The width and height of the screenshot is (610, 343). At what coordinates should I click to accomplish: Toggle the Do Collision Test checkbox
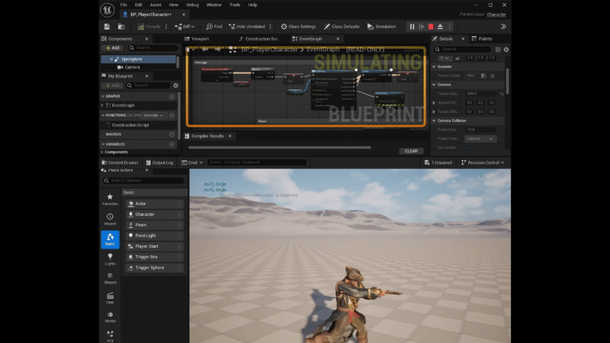point(467,148)
